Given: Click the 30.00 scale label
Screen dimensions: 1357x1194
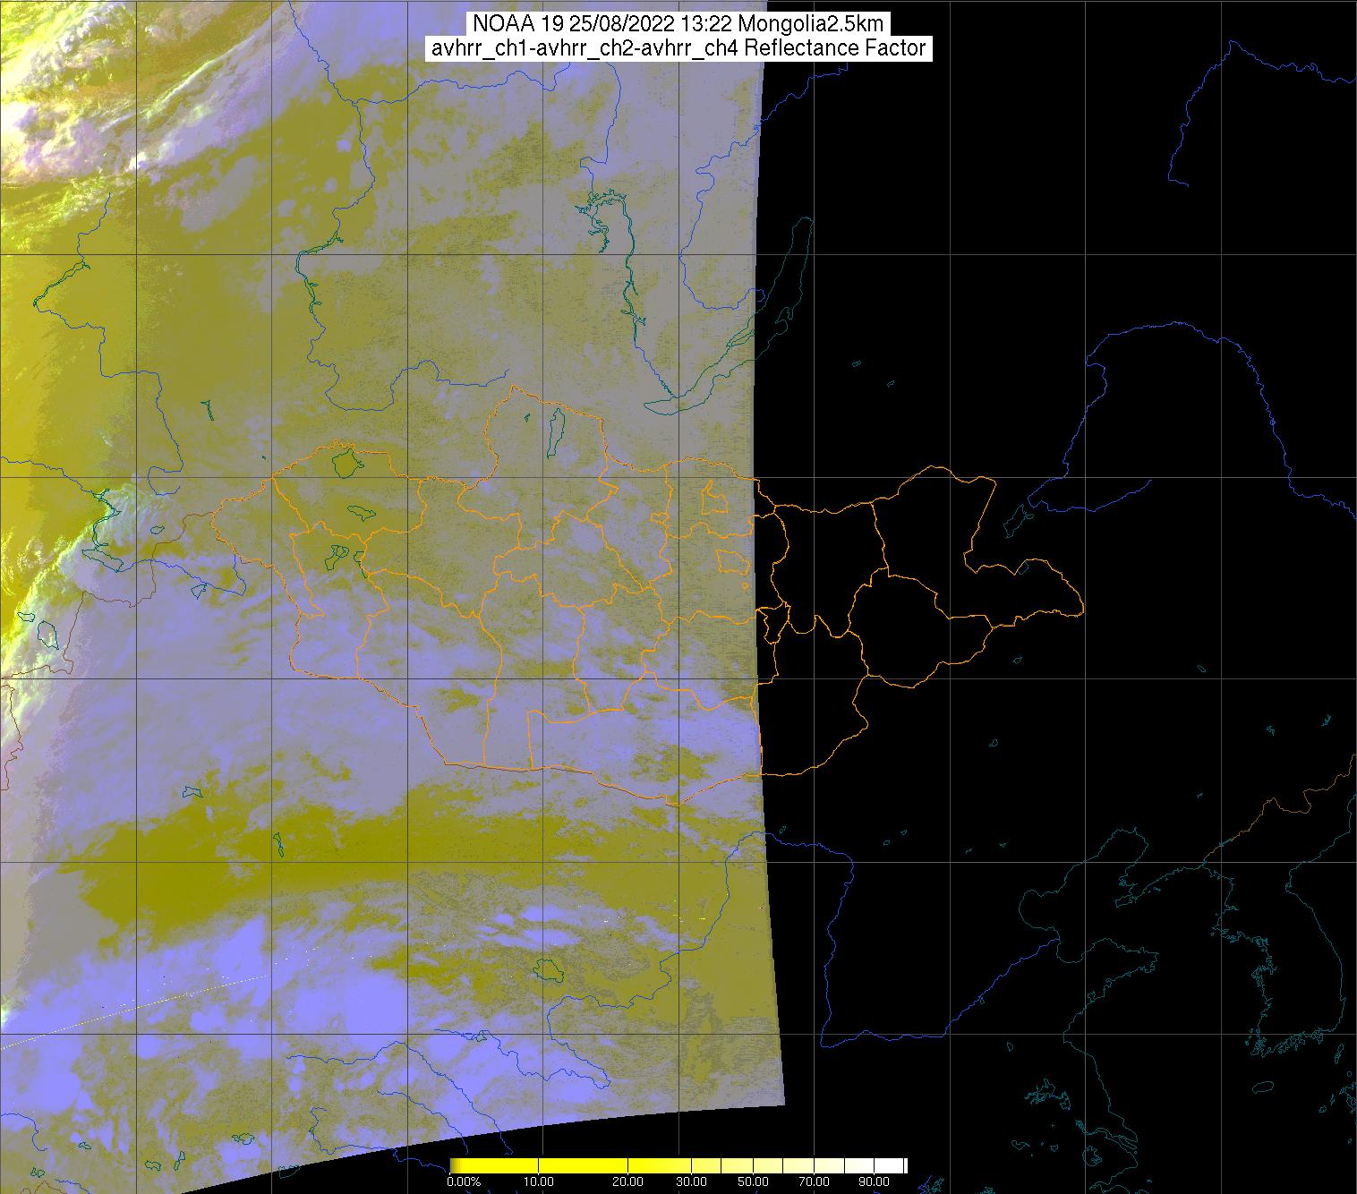Looking at the screenshot, I should pos(693,1182).
